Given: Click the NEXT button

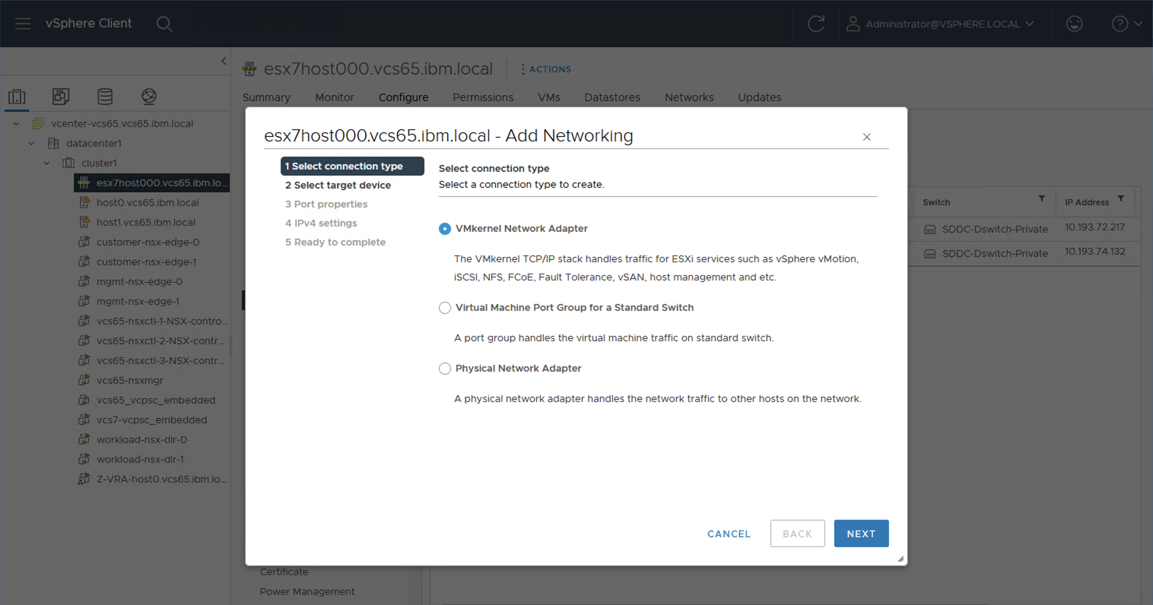Looking at the screenshot, I should [x=861, y=534].
